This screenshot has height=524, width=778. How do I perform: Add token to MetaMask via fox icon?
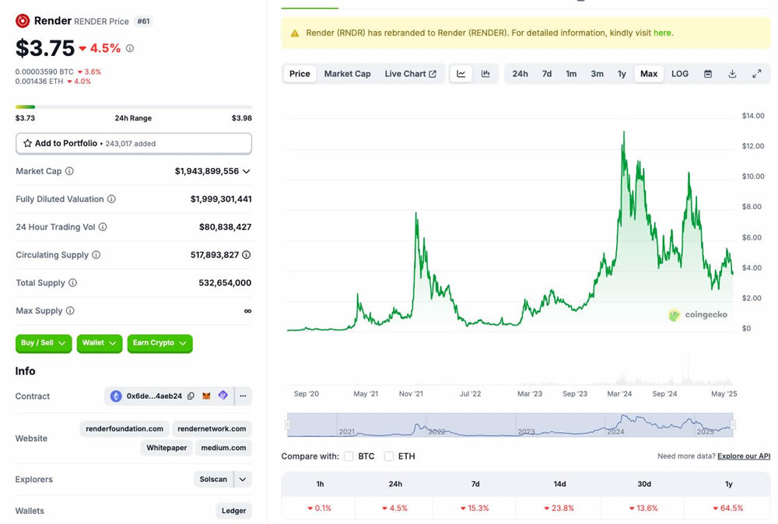(x=206, y=396)
